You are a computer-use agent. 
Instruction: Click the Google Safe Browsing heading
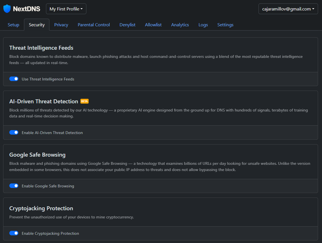click(37, 155)
